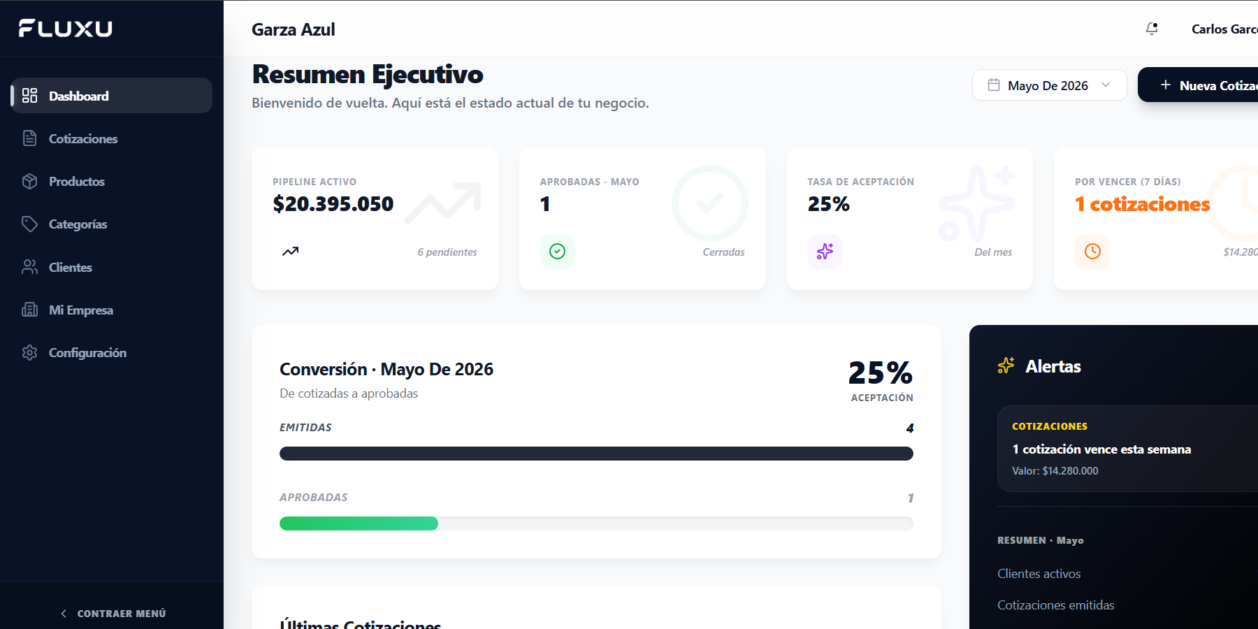The image size is (1258, 629).
Task: Click the Garza Azul company name
Action: (x=294, y=29)
